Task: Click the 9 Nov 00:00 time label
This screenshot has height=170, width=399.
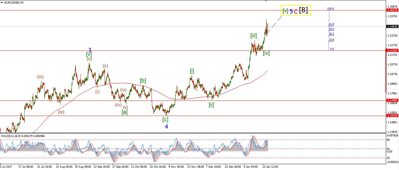Action: [176, 166]
